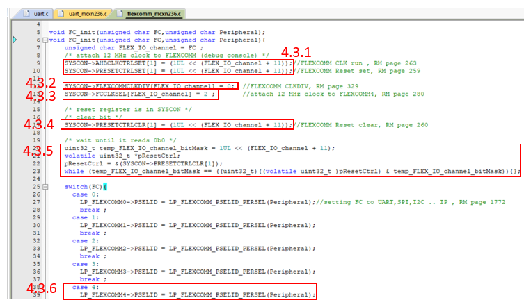The height and width of the screenshot is (300, 524).
Task: Place cursor on the while loop line
Action: point(278,171)
